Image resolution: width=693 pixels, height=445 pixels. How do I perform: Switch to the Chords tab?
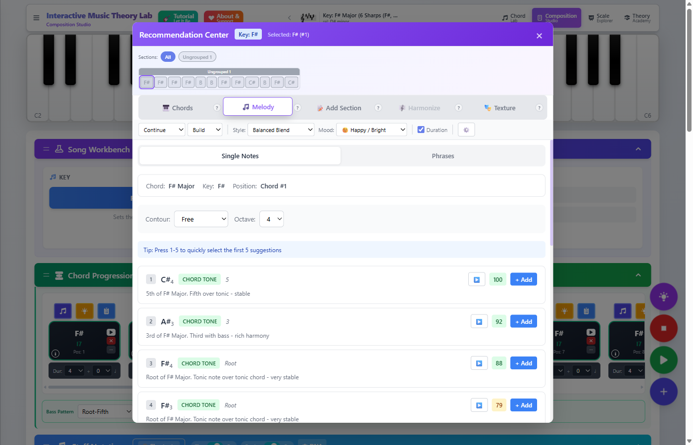(178, 108)
